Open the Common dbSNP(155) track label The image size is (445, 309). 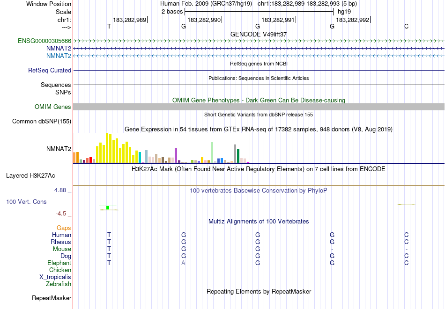[42, 121]
